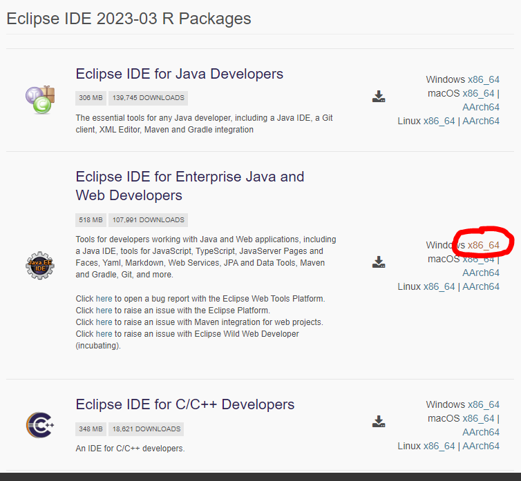Click the 107,991 DOWNLOADS badge
This screenshot has height=481, width=521.
(148, 220)
